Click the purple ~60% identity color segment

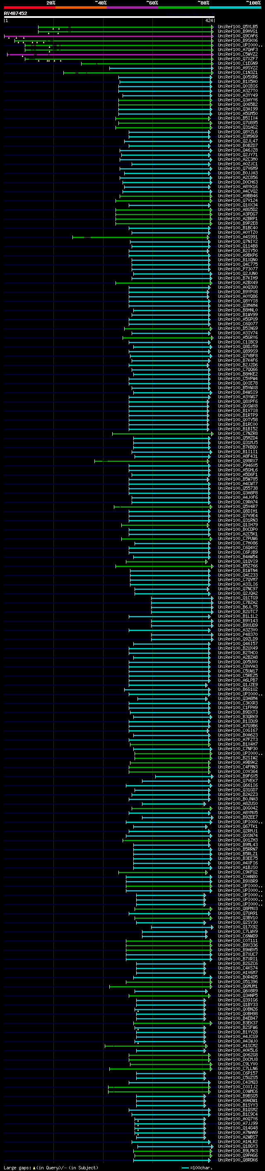tap(133, 7)
